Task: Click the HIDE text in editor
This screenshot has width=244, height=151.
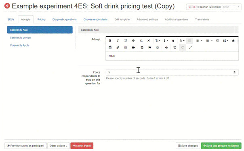Action: tap(112, 56)
